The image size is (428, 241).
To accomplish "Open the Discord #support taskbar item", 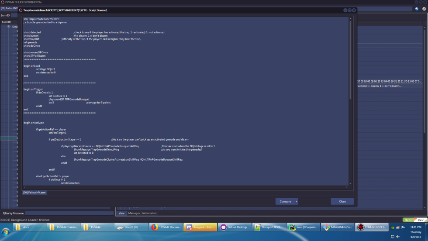I will (200, 227).
